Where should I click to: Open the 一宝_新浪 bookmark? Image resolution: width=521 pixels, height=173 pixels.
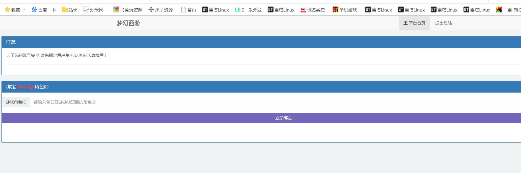pyautogui.click(x=509, y=10)
